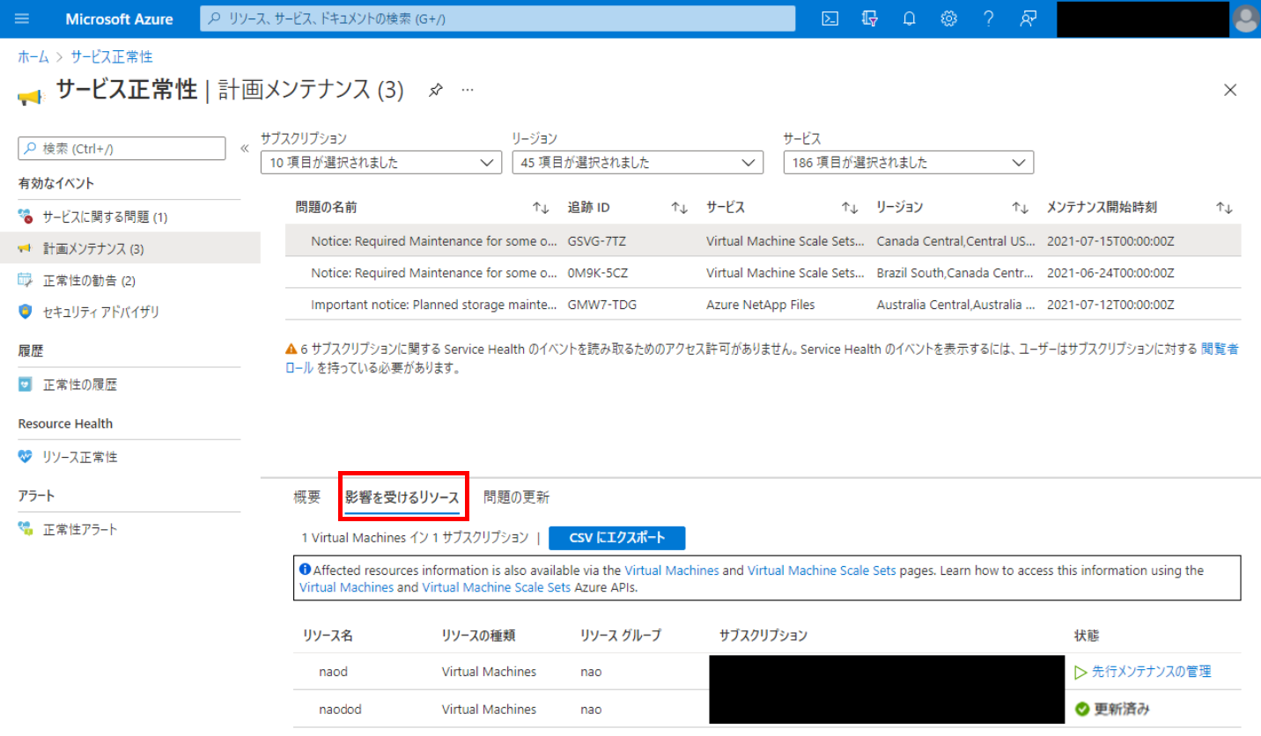
Task: Sort the table by リージョン column
Action: point(1020,208)
